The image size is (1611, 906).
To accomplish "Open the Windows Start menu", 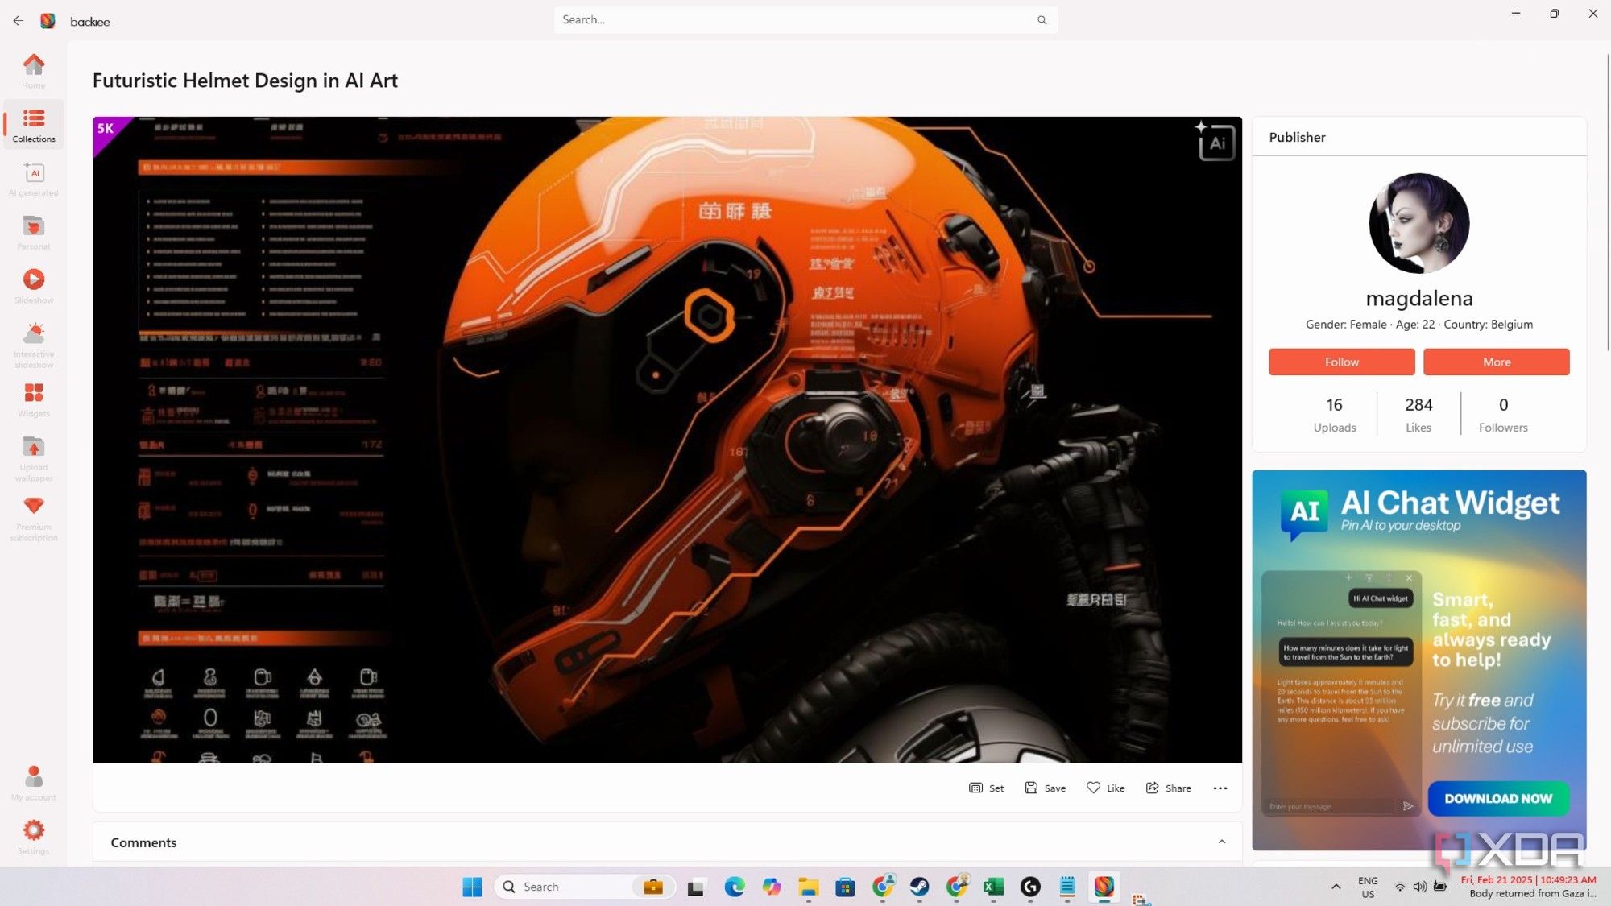I will coord(472,887).
